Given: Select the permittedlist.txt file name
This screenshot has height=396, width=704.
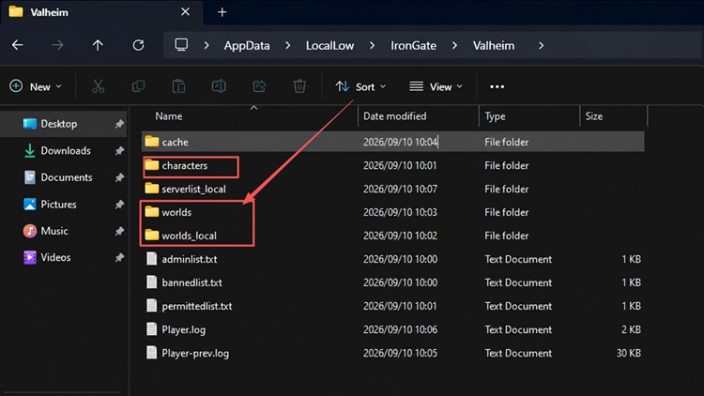Looking at the screenshot, I should coord(197,306).
